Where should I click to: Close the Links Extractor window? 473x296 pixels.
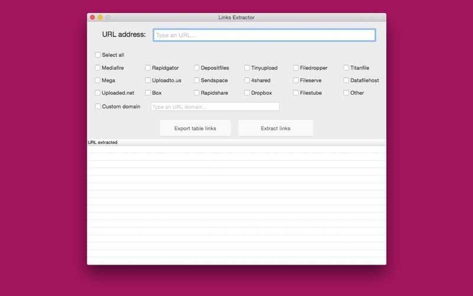(92, 18)
